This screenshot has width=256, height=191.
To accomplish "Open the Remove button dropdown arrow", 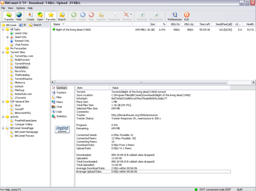I will (131, 14).
